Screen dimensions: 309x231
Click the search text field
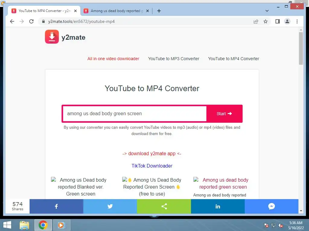(135, 113)
